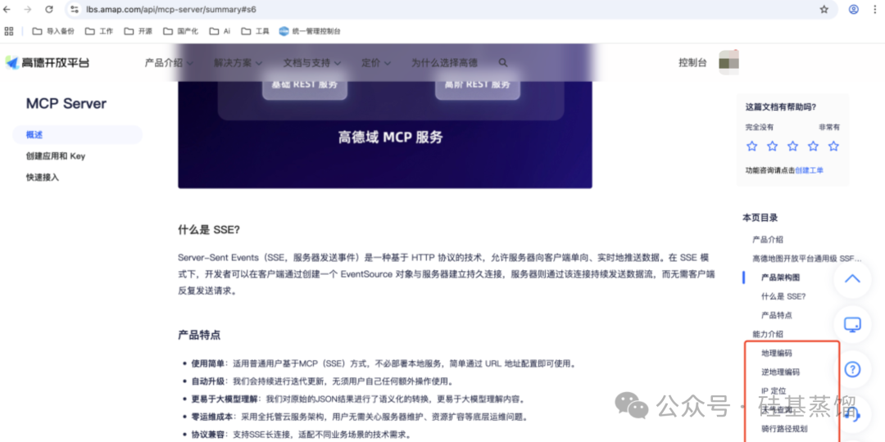The image size is (885, 442).
Task: Click 产品特点 heading in article
Action: [x=199, y=335]
